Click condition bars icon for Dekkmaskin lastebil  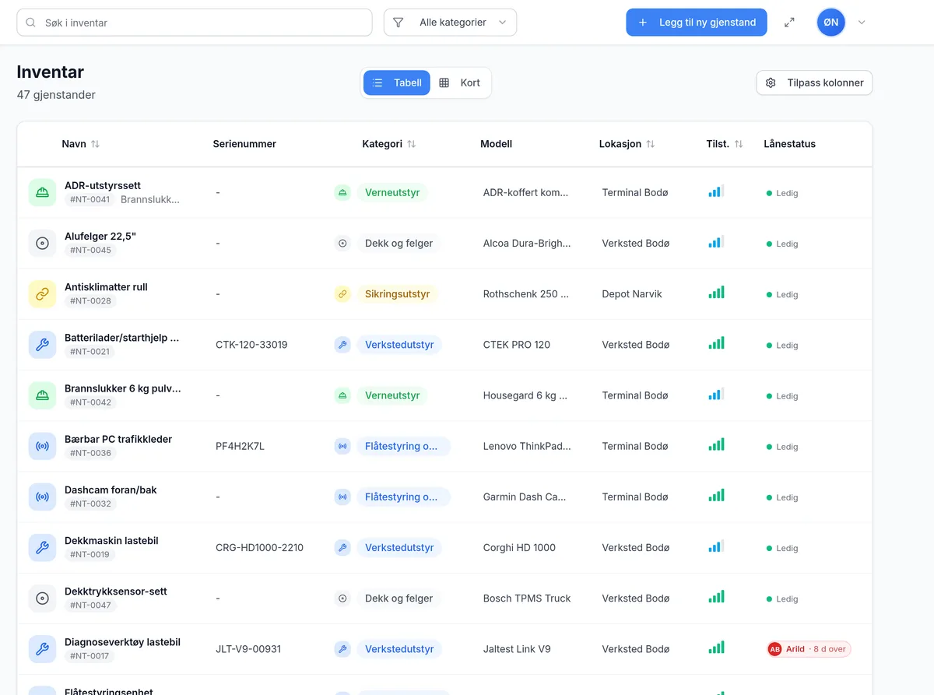tap(716, 546)
